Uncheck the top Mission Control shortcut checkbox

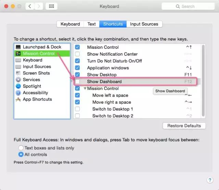coord(77,47)
